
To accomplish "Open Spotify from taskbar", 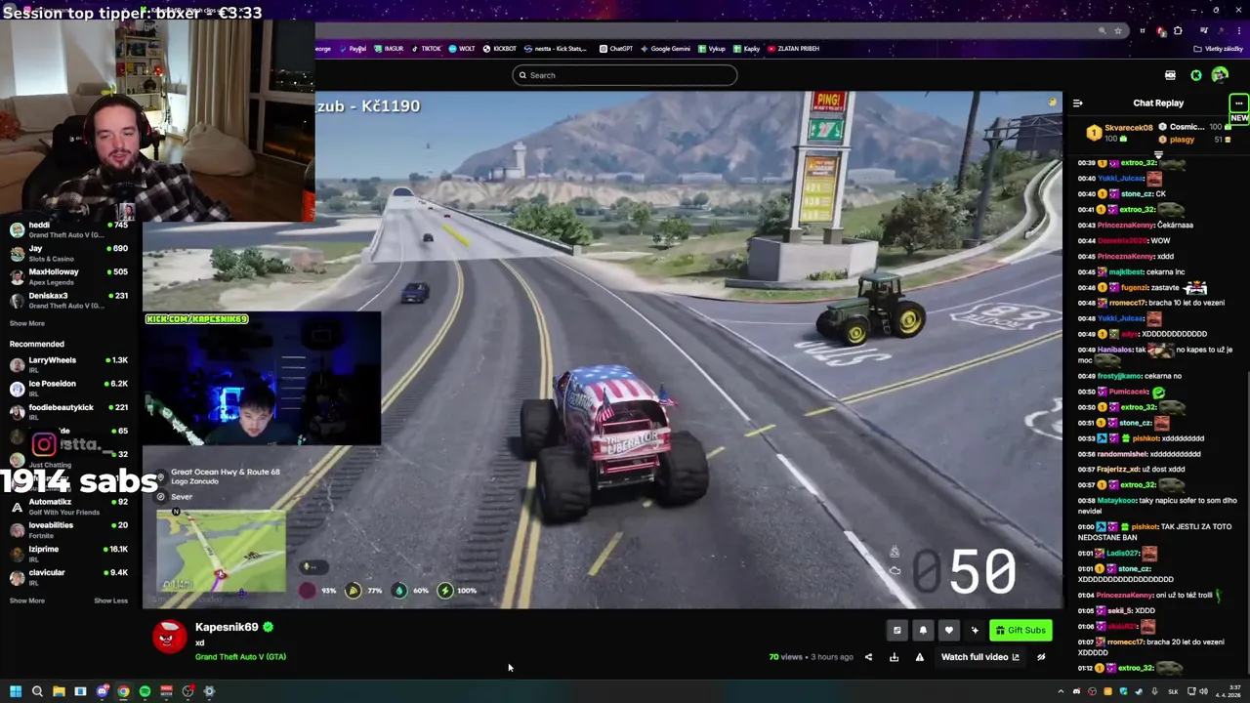I will click(145, 691).
